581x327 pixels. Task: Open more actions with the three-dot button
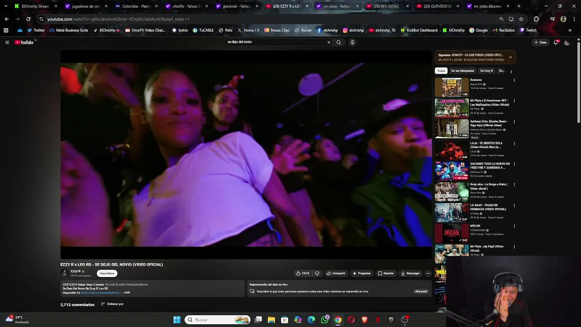point(428,273)
